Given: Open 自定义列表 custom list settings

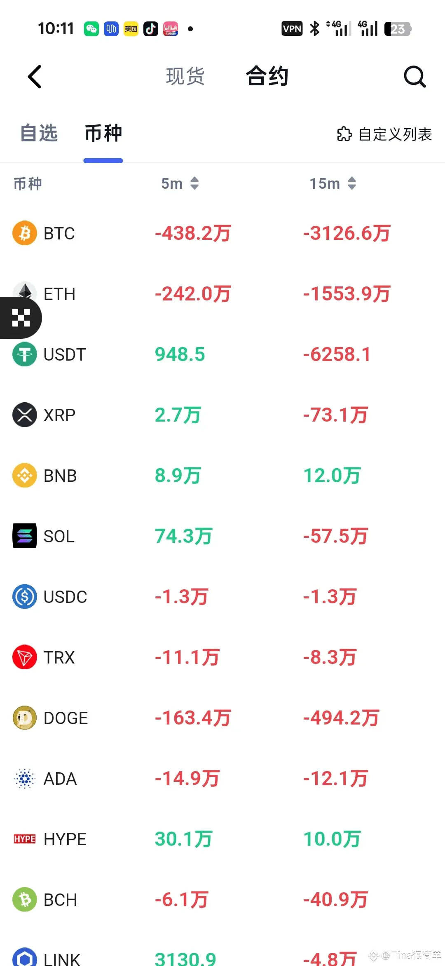Looking at the screenshot, I should click(x=384, y=134).
